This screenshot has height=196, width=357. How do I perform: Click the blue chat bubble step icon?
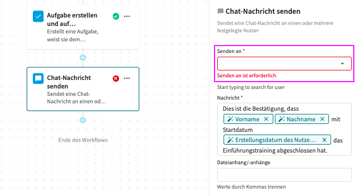point(38,78)
